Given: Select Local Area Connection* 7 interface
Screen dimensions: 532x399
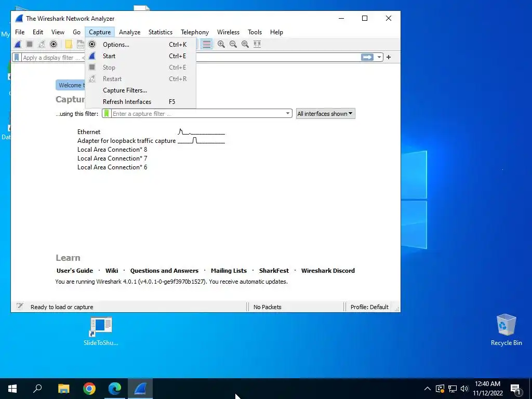Looking at the screenshot, I should [112, 158].
